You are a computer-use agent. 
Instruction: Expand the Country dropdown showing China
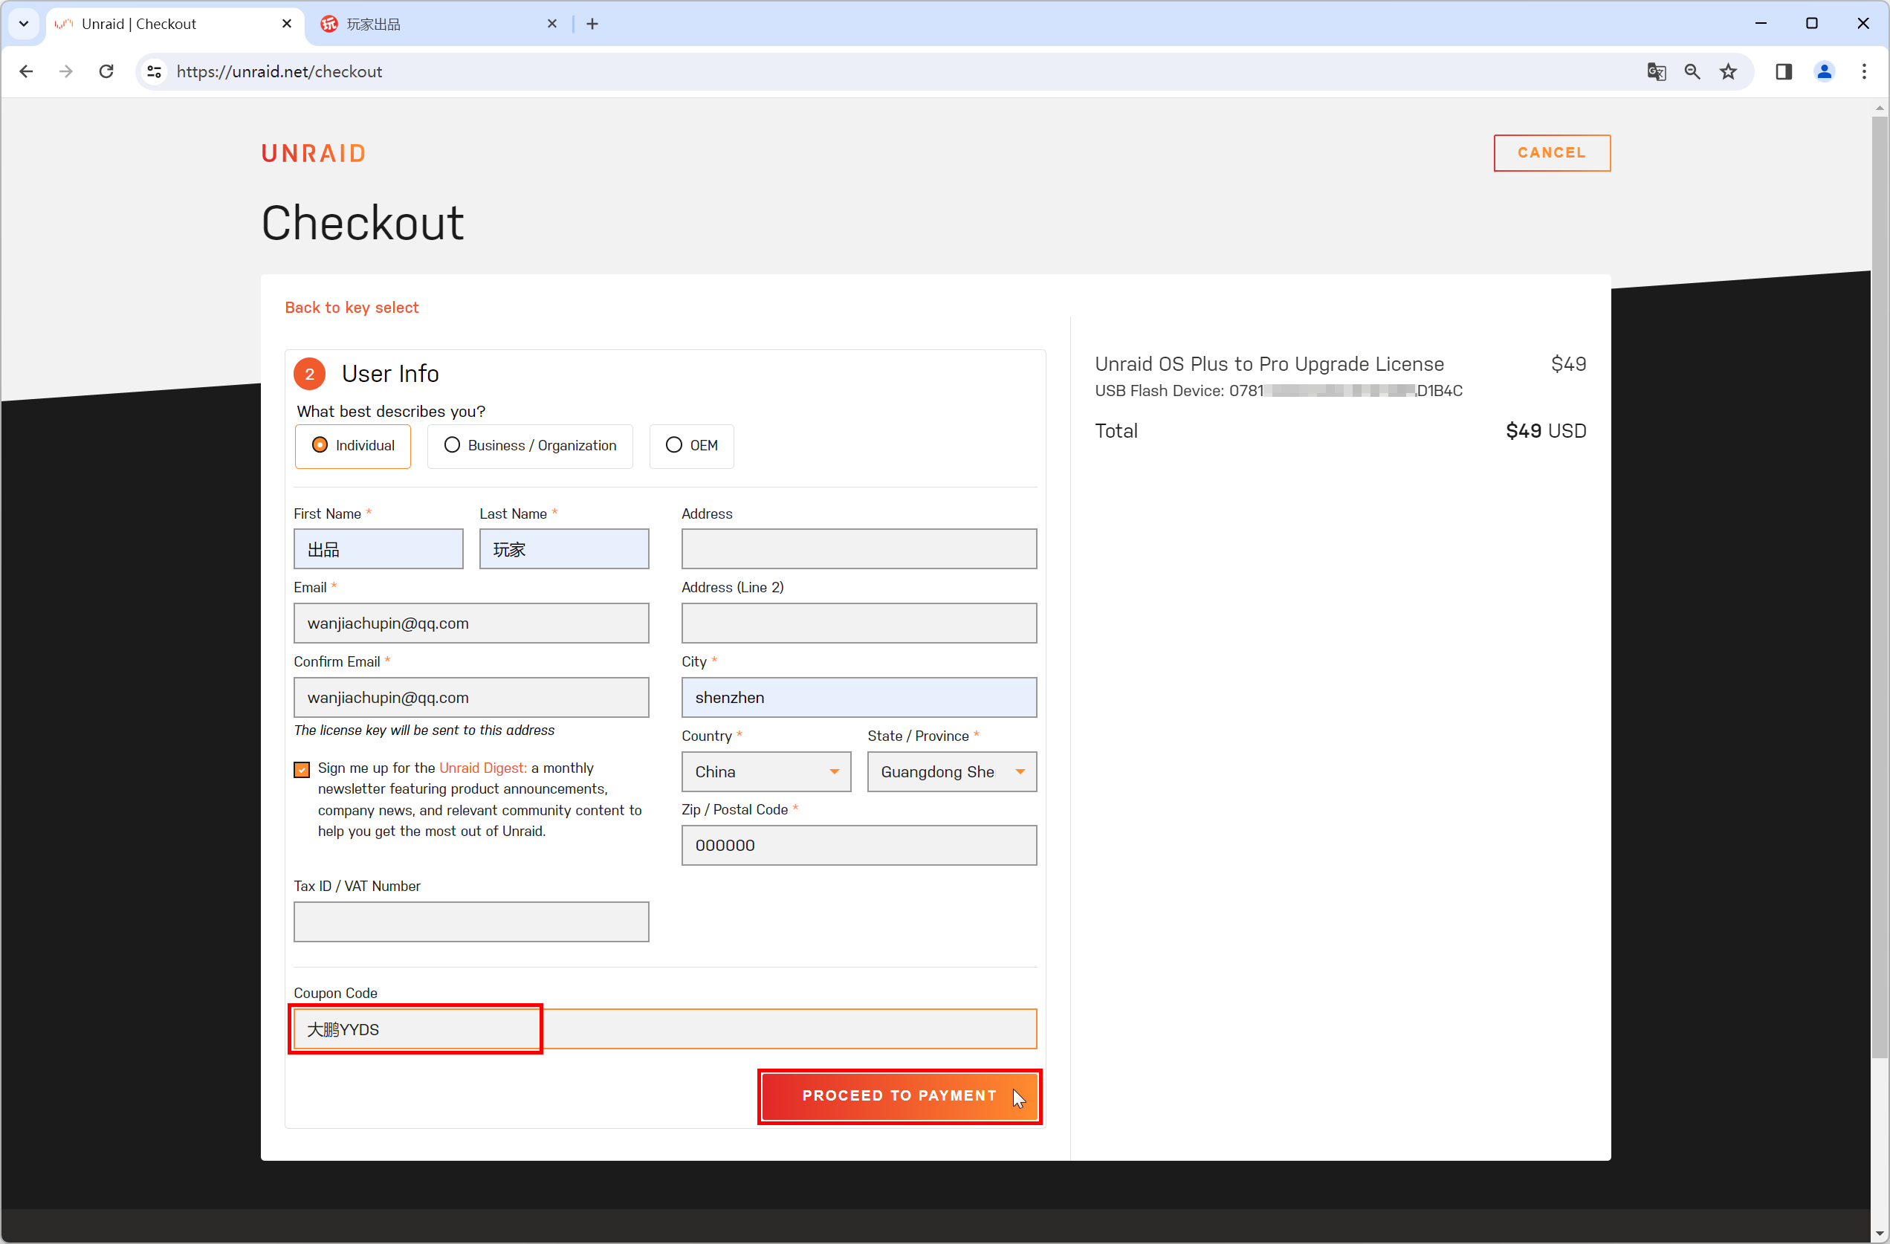click(x=766, y=771)
